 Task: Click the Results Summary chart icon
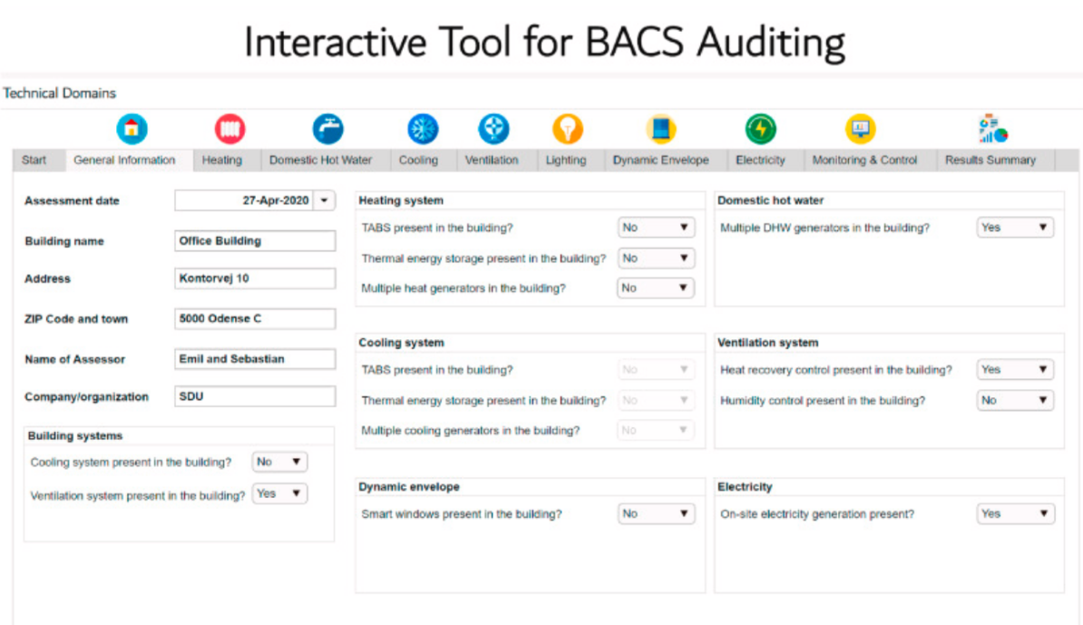pos(993,129)
